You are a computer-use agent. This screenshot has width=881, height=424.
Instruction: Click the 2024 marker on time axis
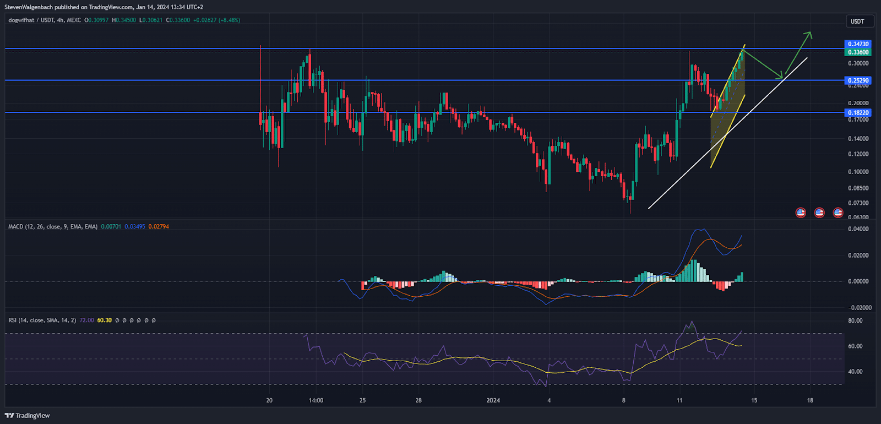click(x=493, y=400)
